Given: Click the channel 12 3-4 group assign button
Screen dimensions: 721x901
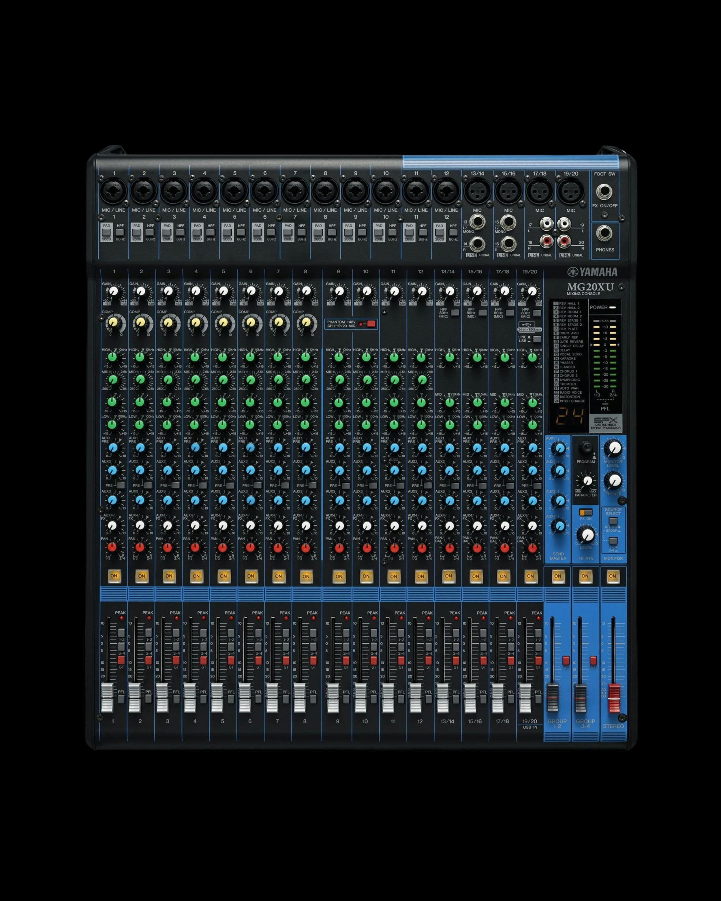Looking at the screenshot, I should coord(428,646).
